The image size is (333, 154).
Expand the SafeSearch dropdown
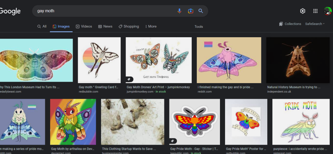click(315, 24)
